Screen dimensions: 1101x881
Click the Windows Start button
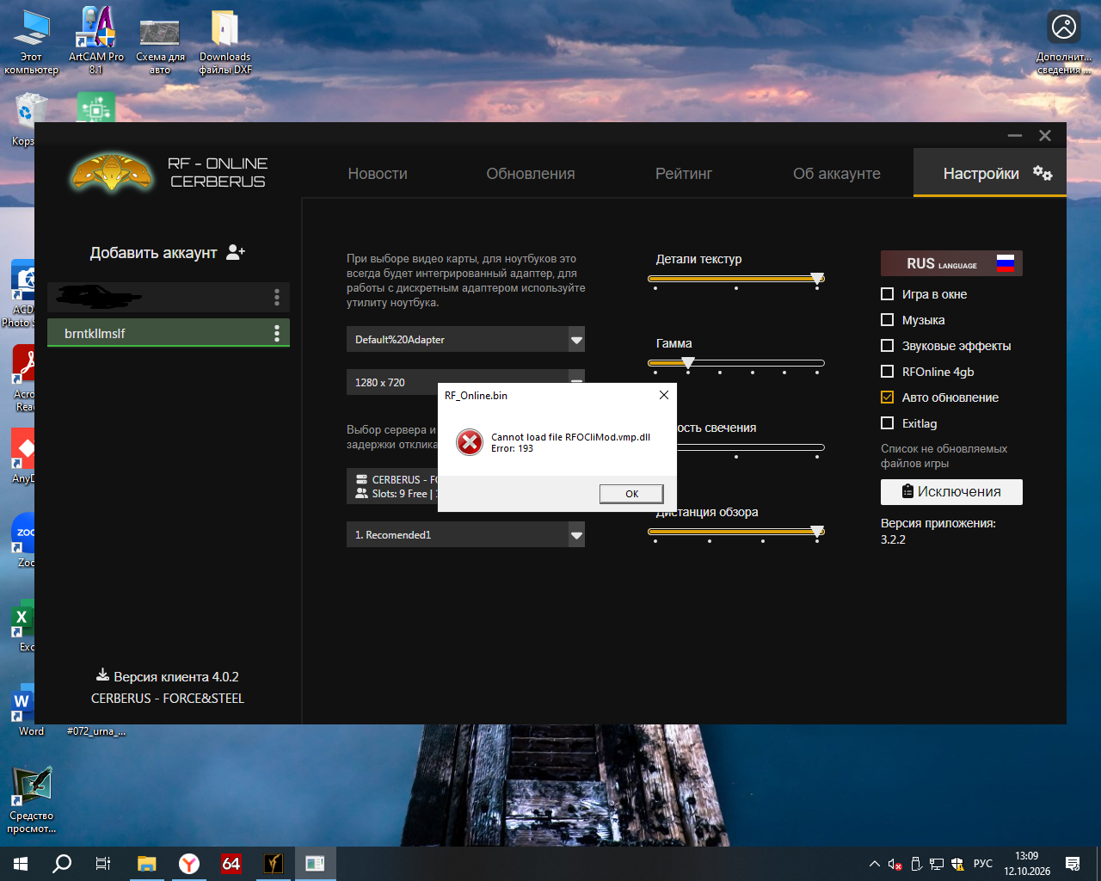(x=21, y=863)
